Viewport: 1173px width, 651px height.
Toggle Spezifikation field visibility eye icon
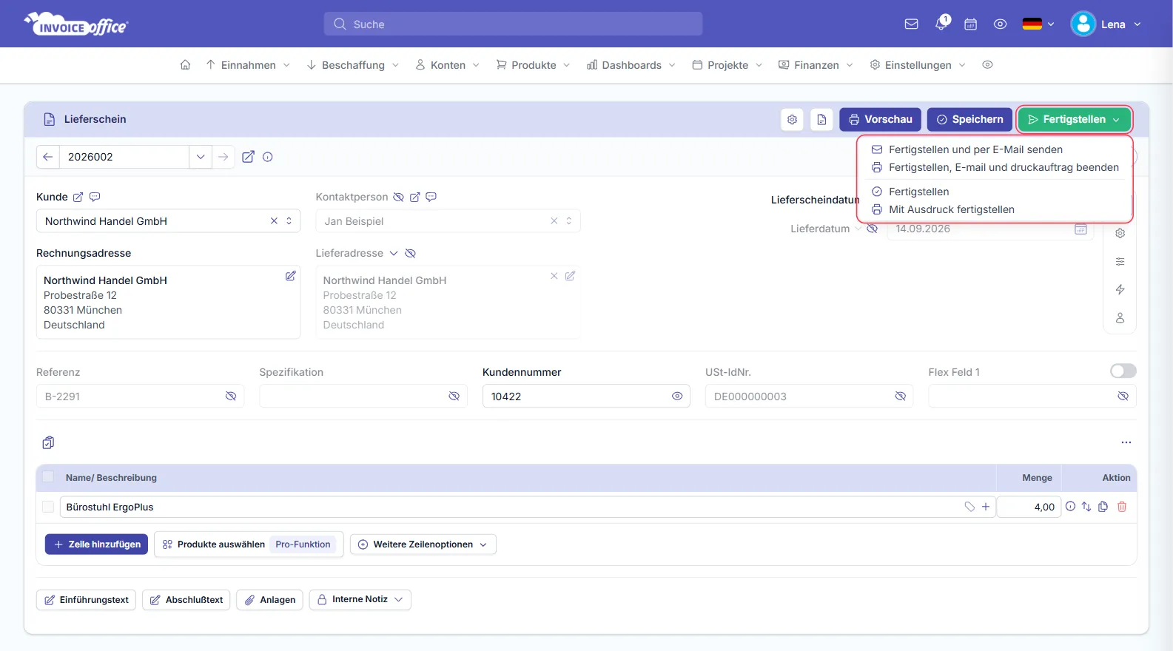[x=454, y=397]
